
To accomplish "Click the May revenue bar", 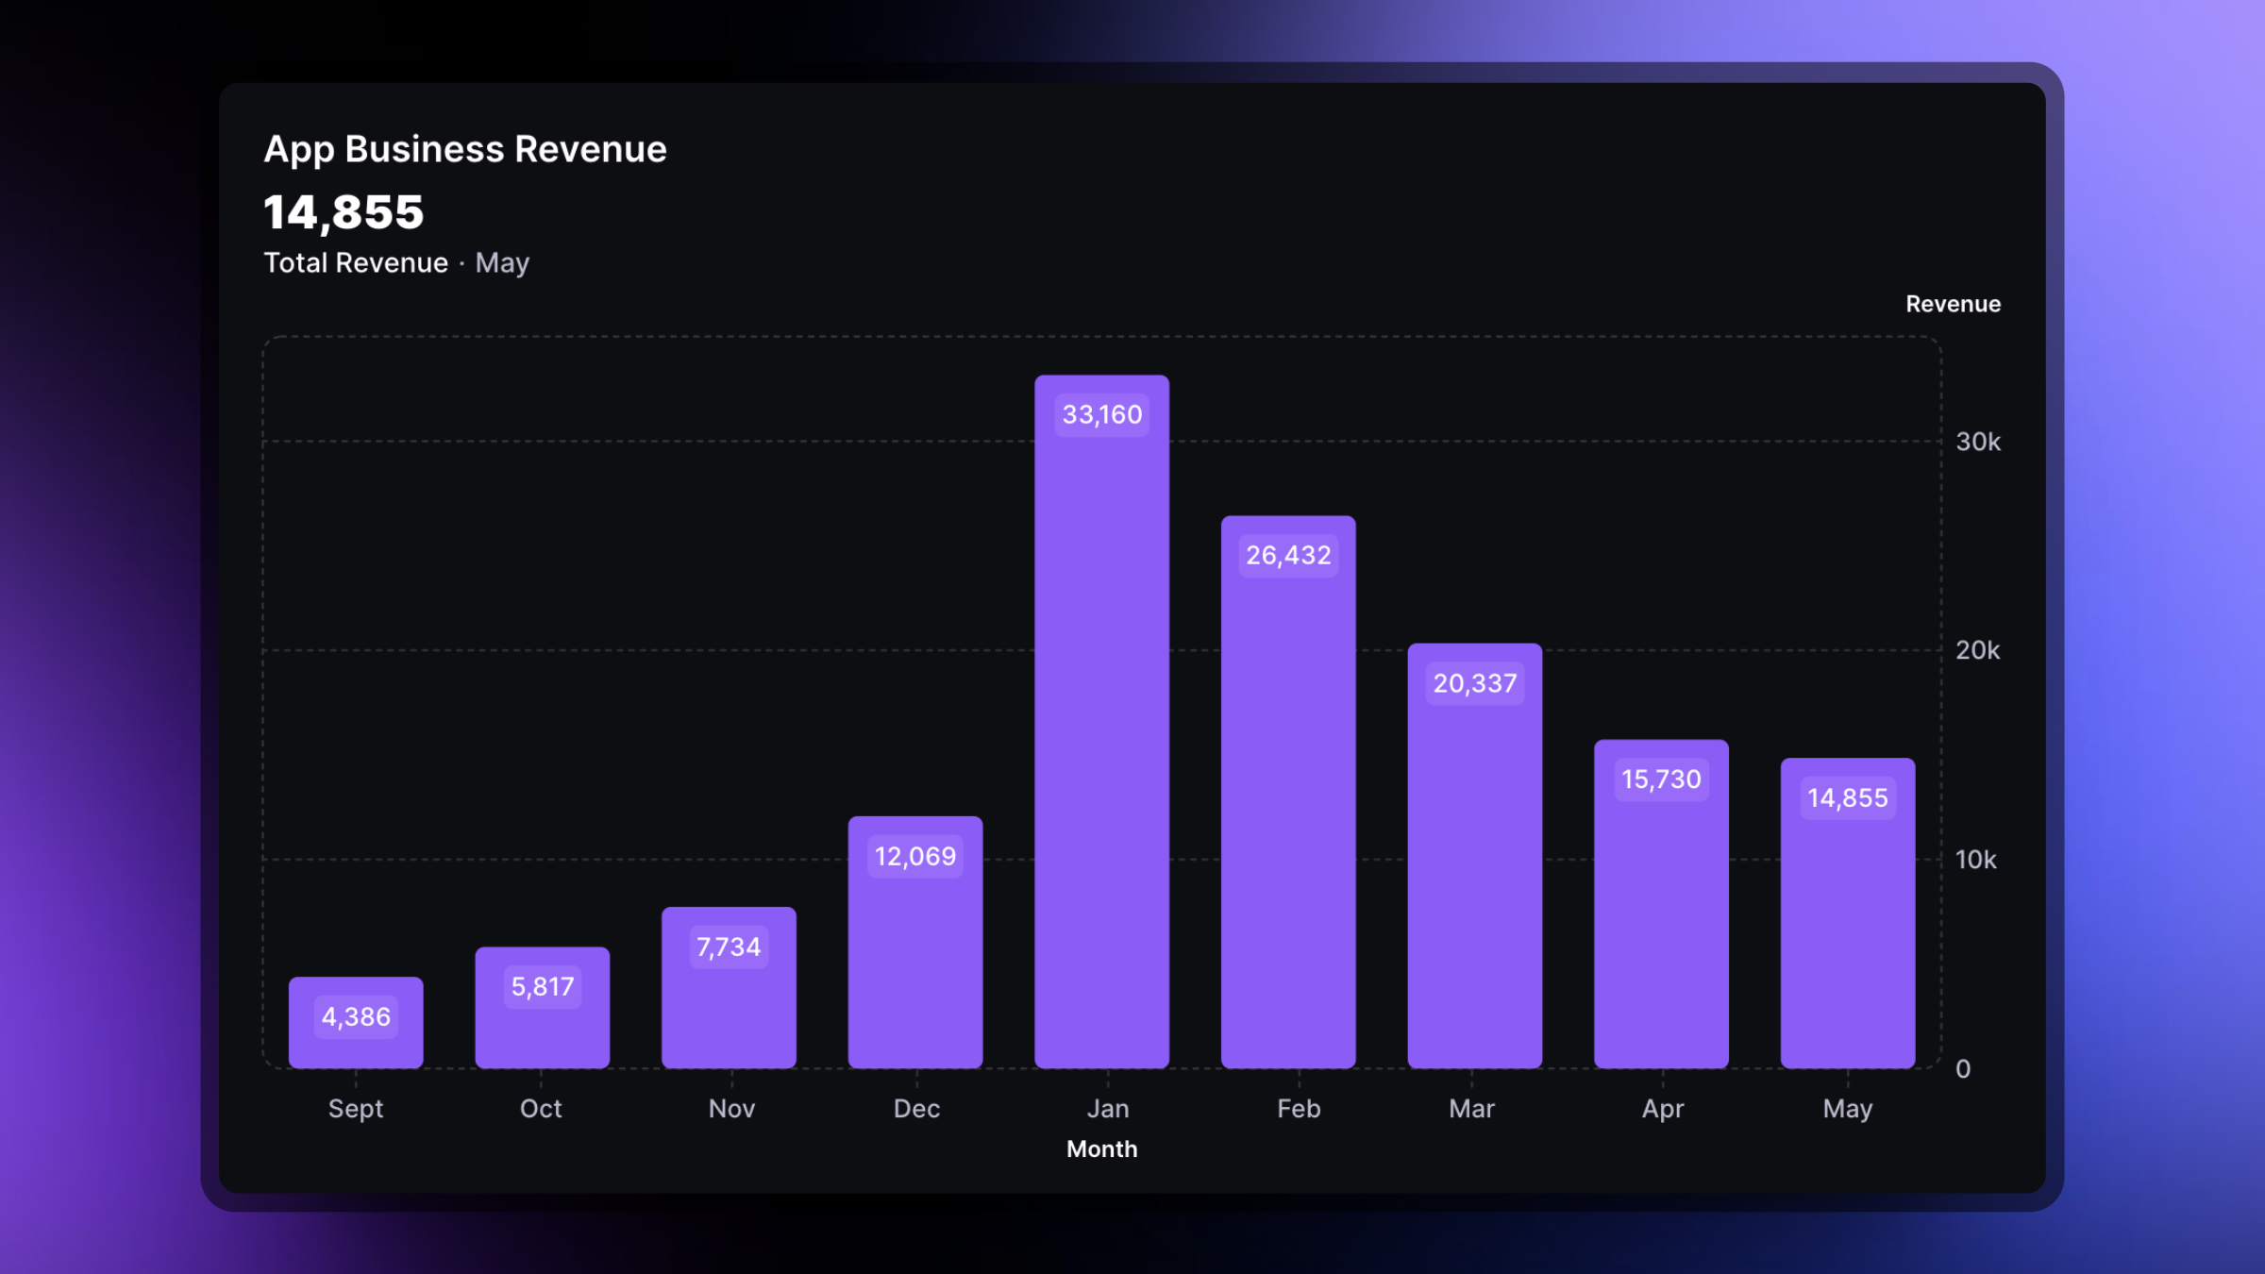I will pos(1848,913).
